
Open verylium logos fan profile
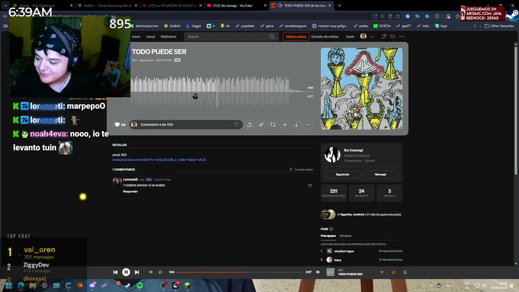[x=344, y=251]
